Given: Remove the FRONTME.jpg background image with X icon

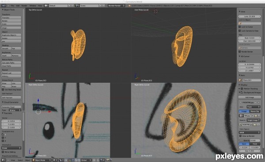Looking at the screenshot, I should 258,102.
